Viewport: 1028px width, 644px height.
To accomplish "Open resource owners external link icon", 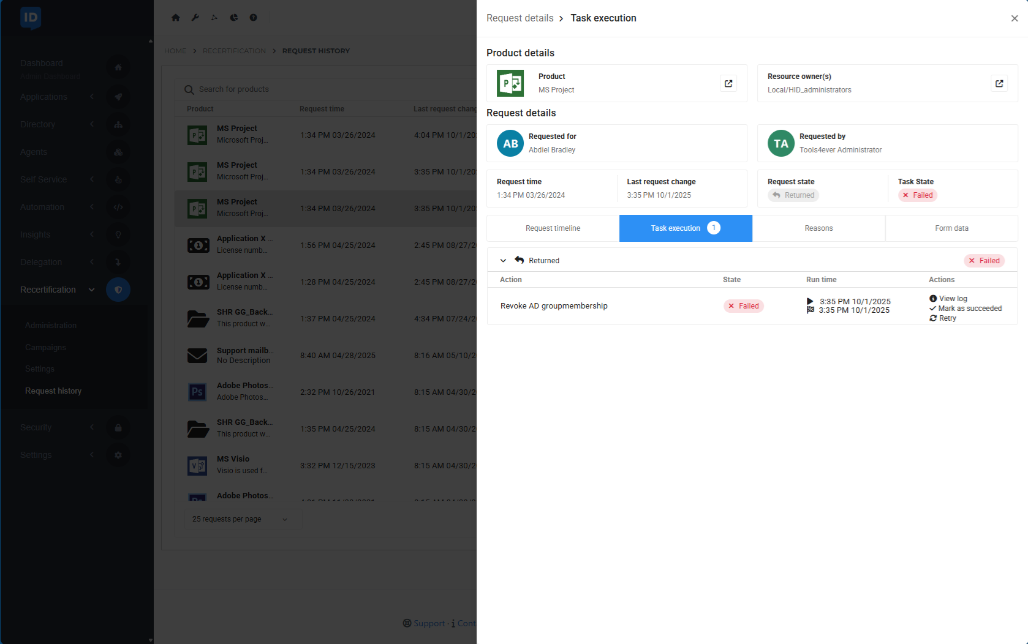I will pos(999,83).
